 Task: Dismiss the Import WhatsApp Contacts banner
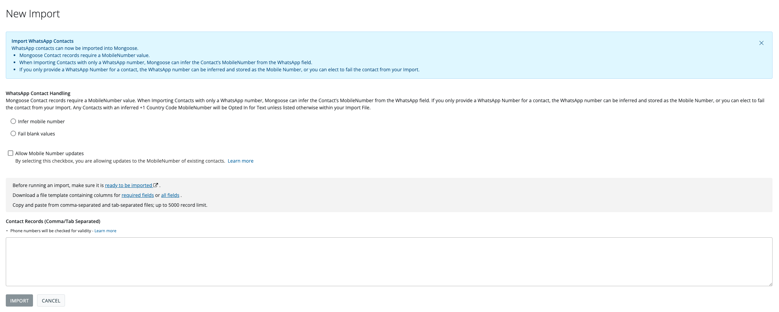[761, 43]
